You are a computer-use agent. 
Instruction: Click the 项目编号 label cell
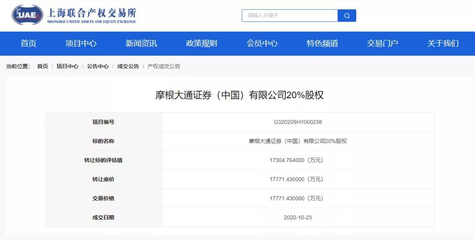point(103,122)
